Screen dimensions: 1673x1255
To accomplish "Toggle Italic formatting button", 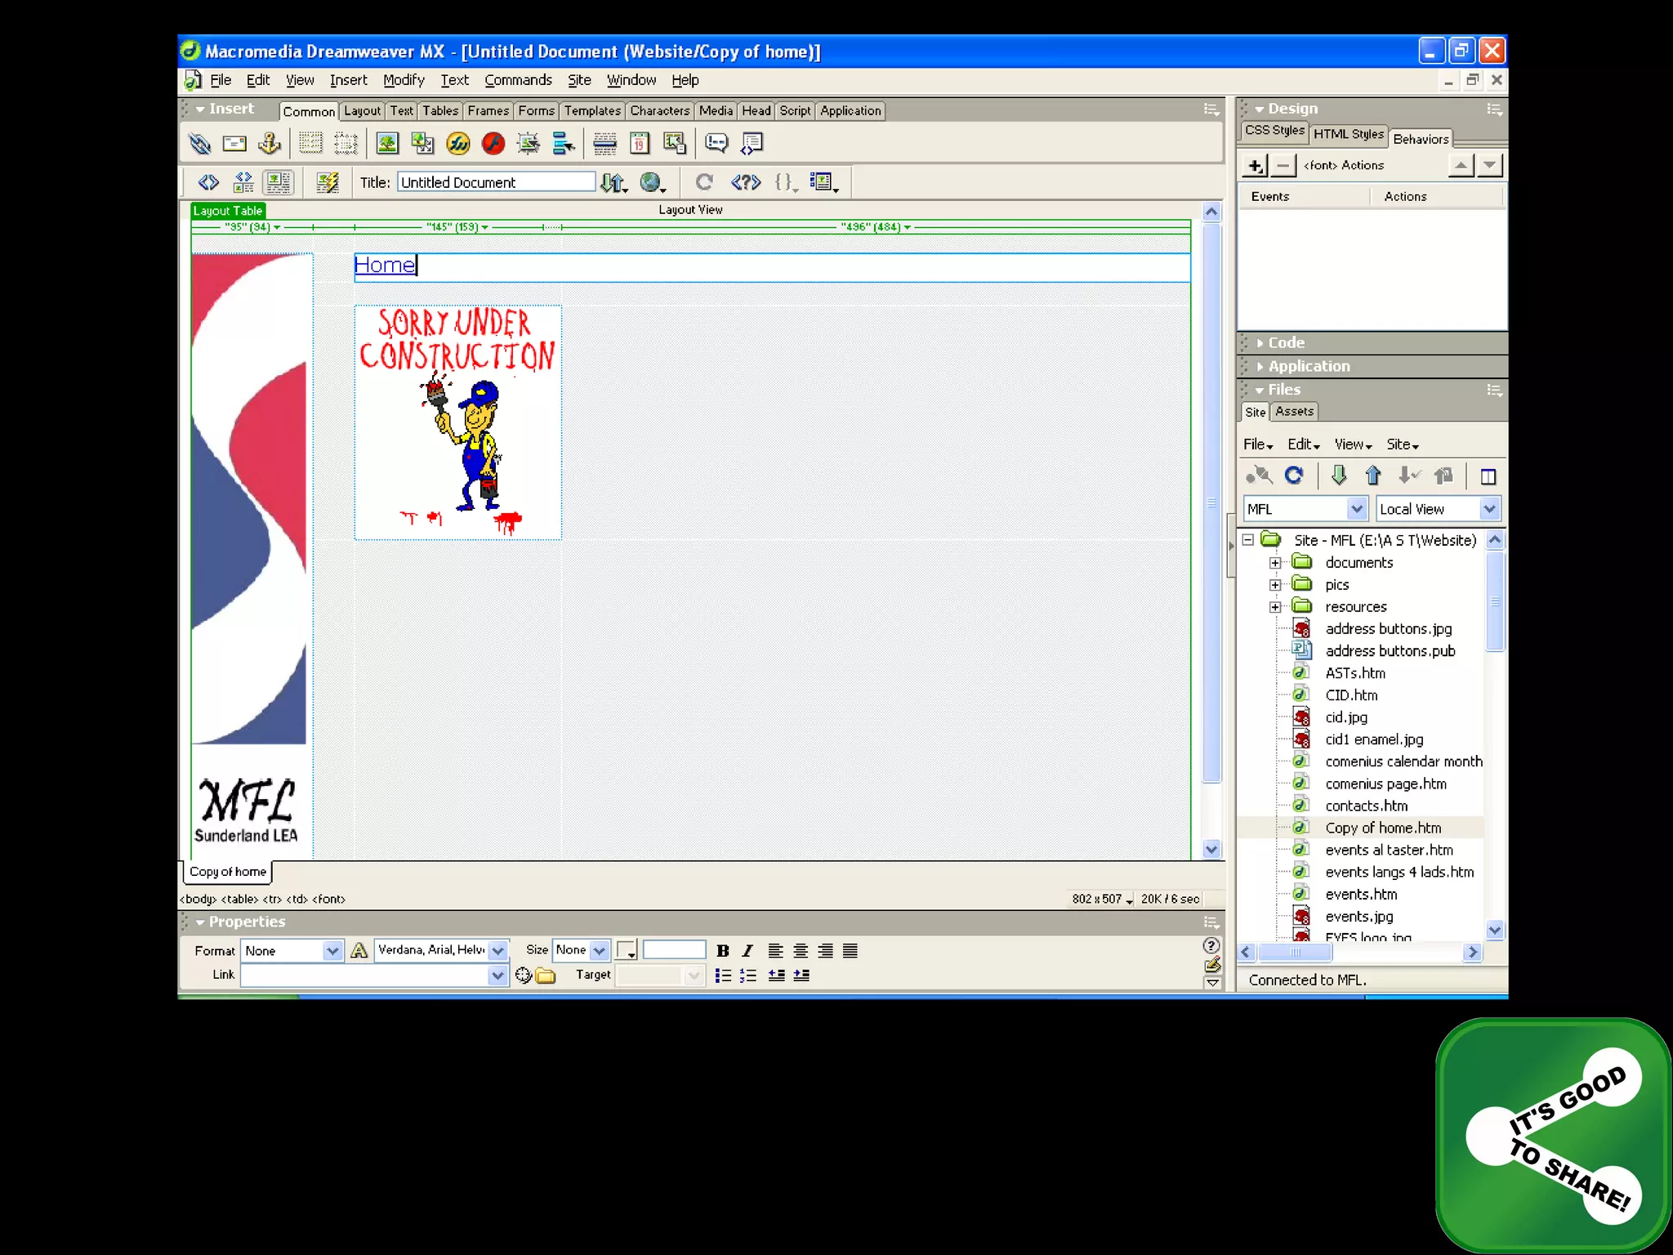I will point(747,950).
